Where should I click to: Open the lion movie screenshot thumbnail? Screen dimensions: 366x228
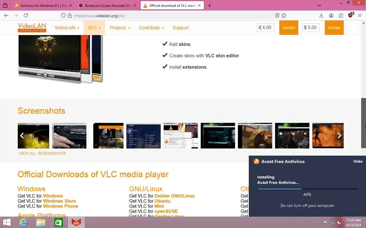(255, 136)
